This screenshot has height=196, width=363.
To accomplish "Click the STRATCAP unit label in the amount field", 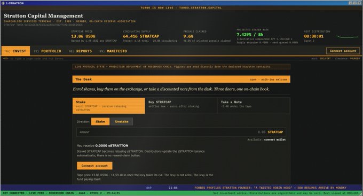I will [x=275, y=132].
